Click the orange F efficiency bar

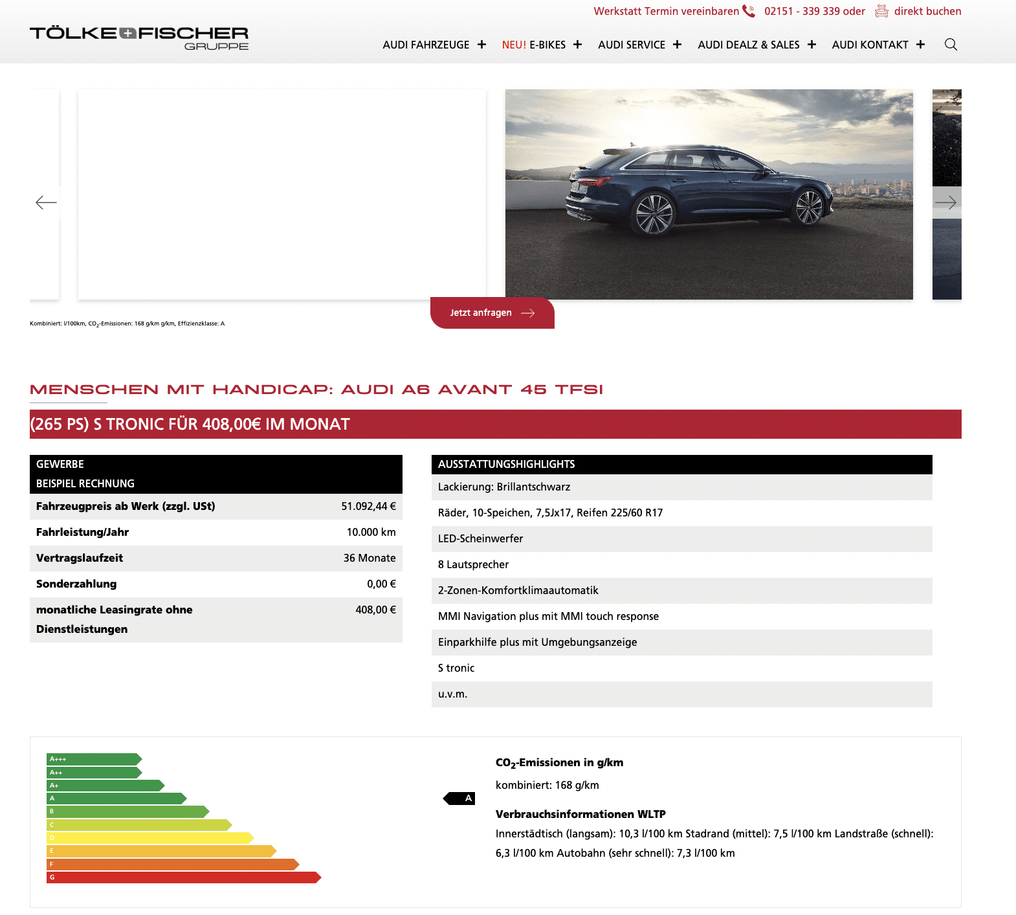click(173, 865)
